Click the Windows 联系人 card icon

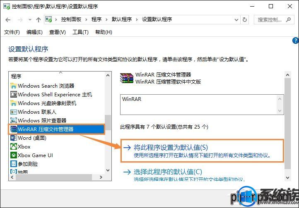[14, 112]
